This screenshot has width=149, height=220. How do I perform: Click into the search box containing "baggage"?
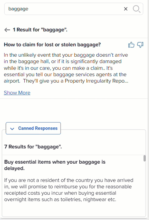(64, 9)
